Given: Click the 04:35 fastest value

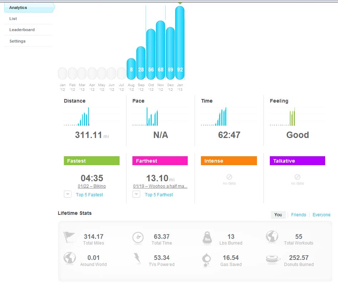Looking at the screenshot, I should coord(92,178).
